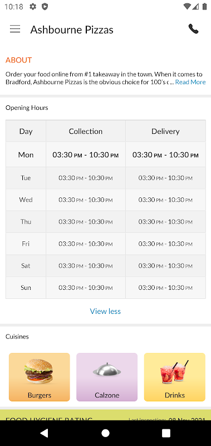Select the Mon row in opening hours
This screenshot has height=446, width=211.
[x=106, y=155]
